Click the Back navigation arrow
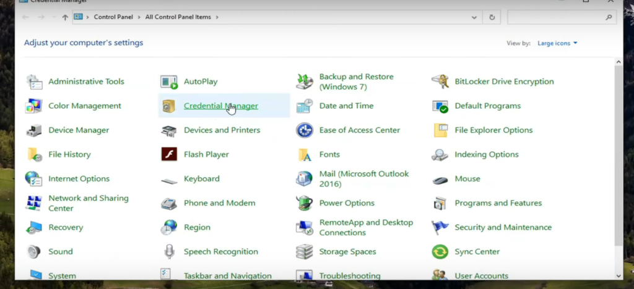This screenshot has width=634, height=289. pyautogui.click(x=25, y=17)
